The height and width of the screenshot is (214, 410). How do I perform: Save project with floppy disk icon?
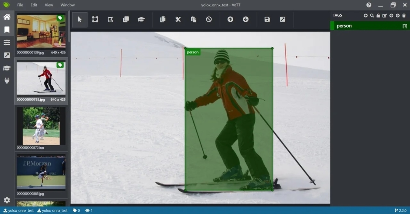[267, 19]
